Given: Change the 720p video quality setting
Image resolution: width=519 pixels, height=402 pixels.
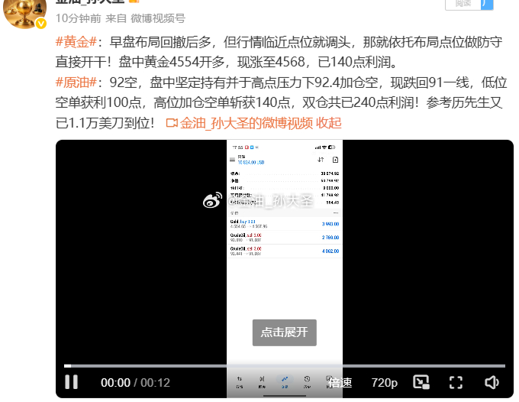Looking at the screenshot, I should coord(384,382).
